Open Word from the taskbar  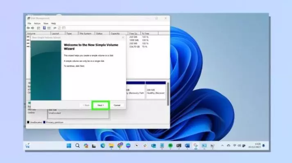coord(187,145)
